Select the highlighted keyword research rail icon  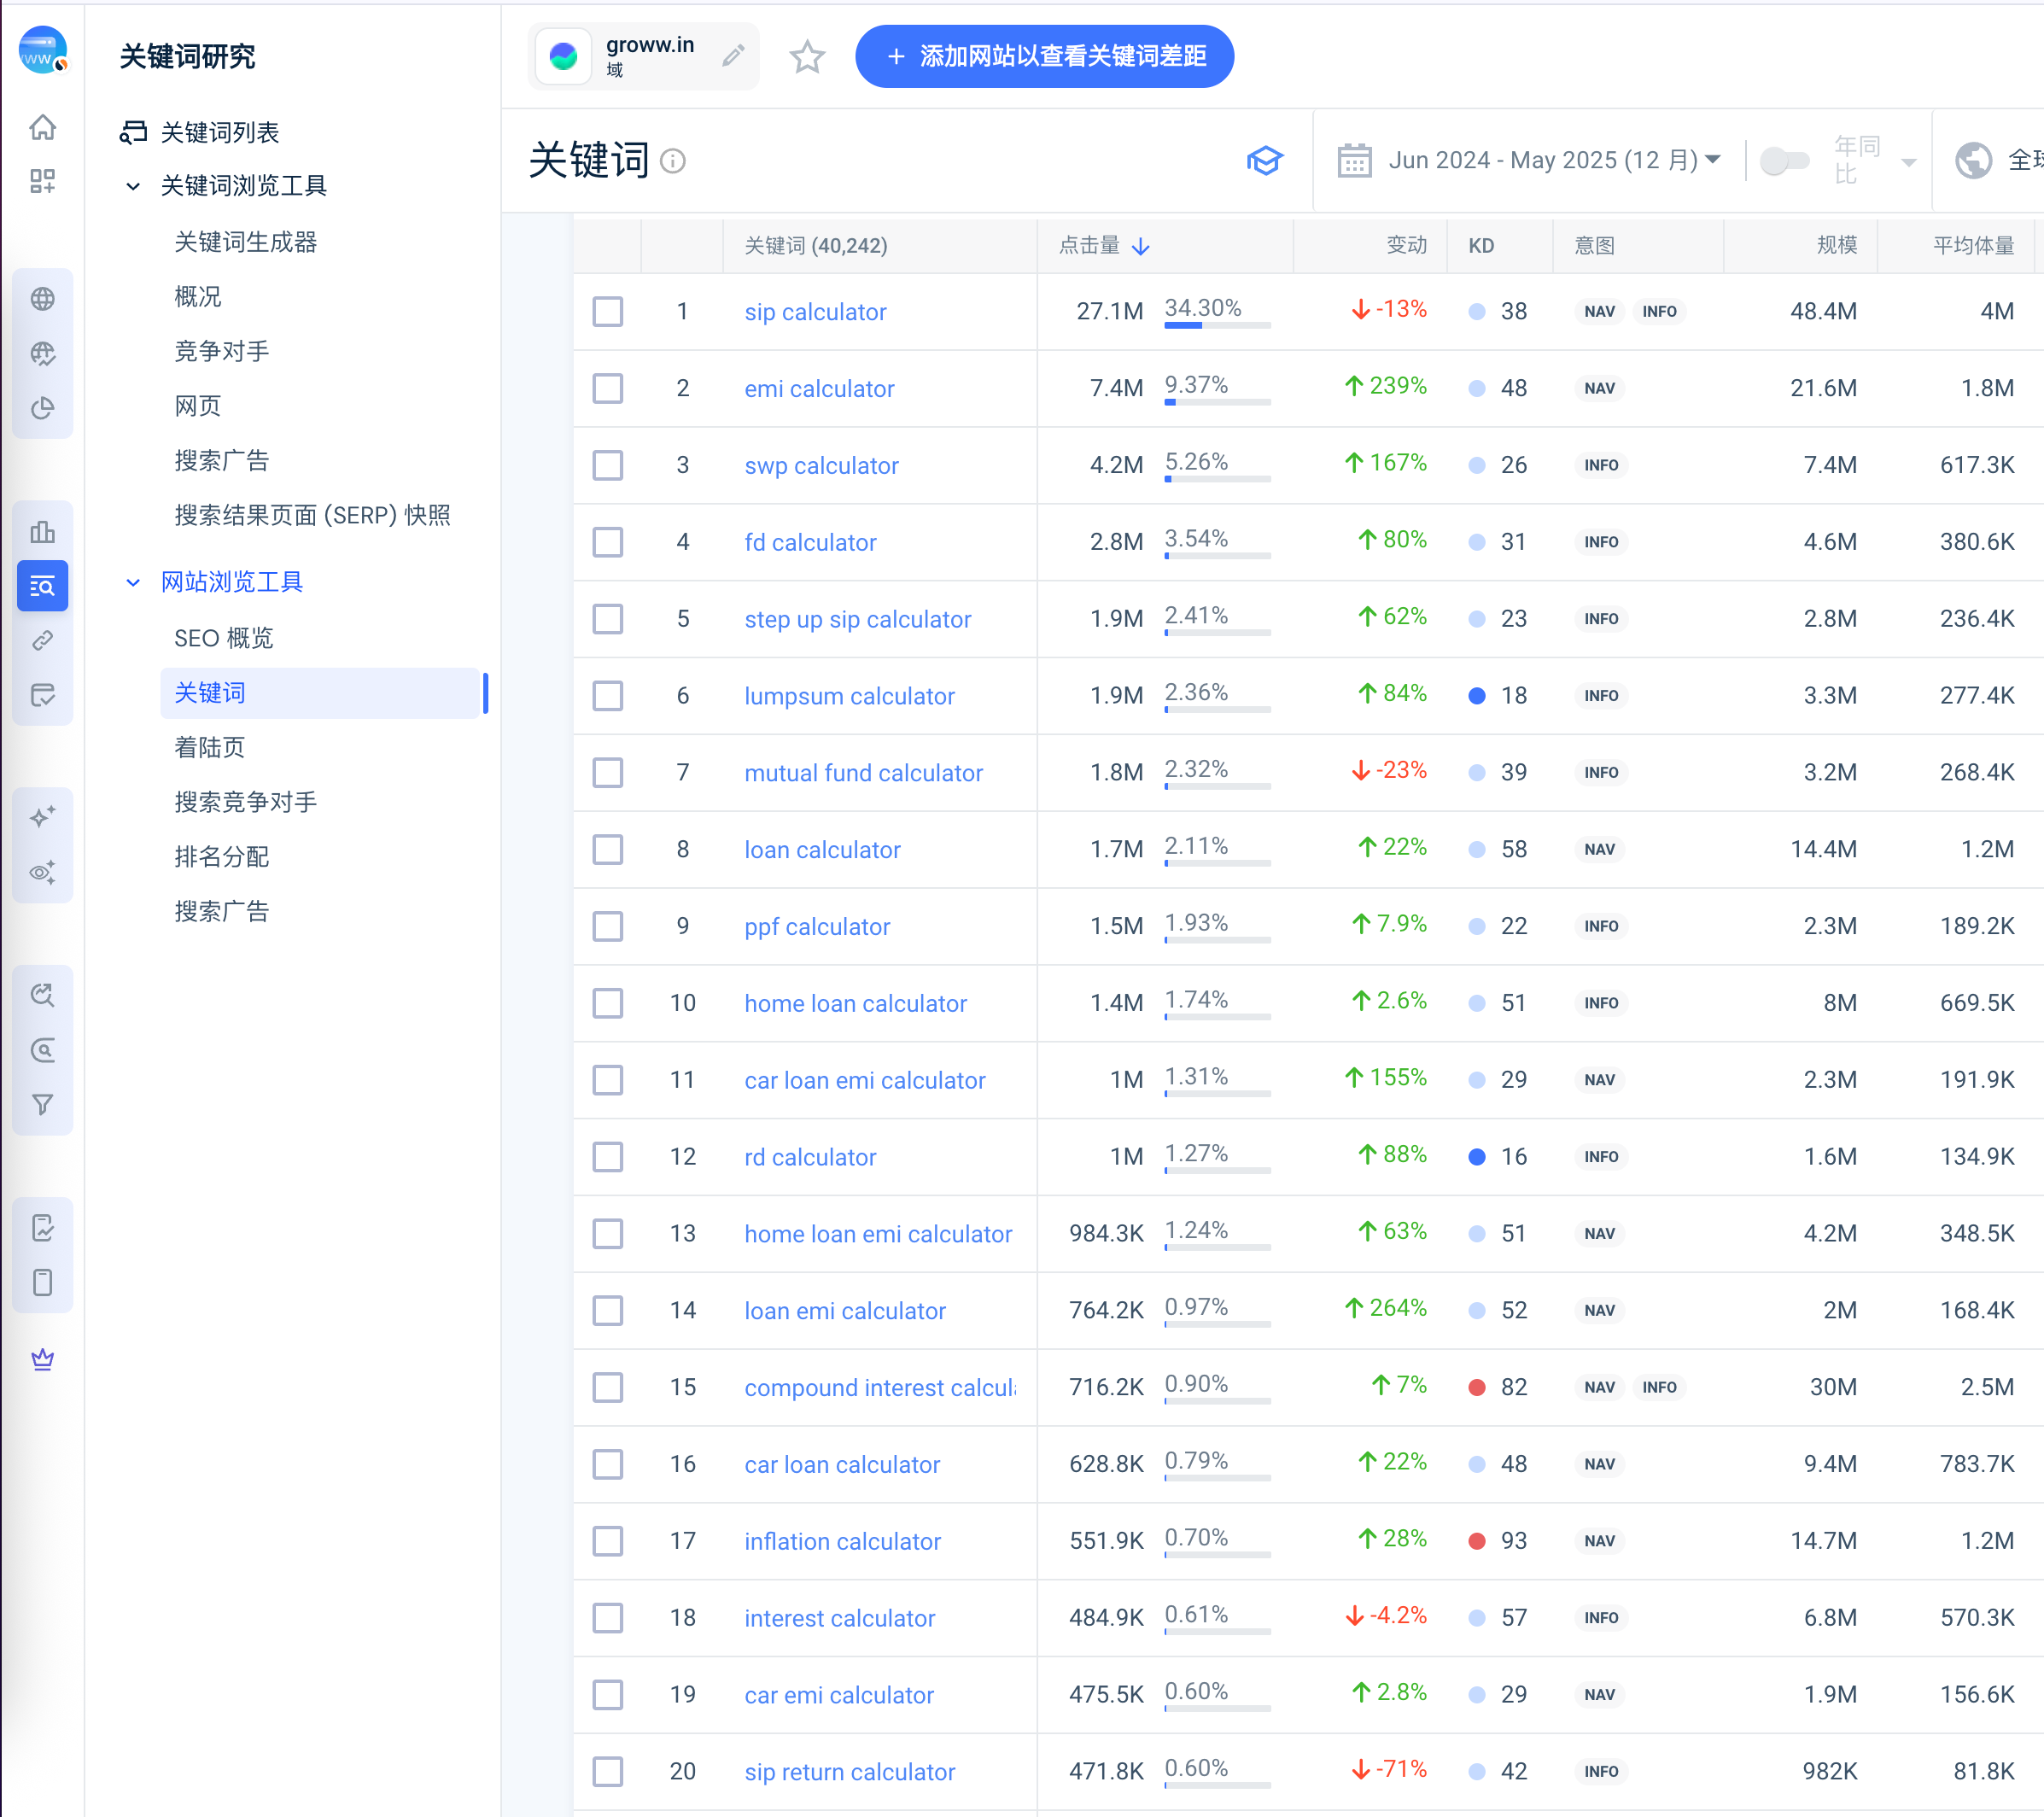click(42, 586)
